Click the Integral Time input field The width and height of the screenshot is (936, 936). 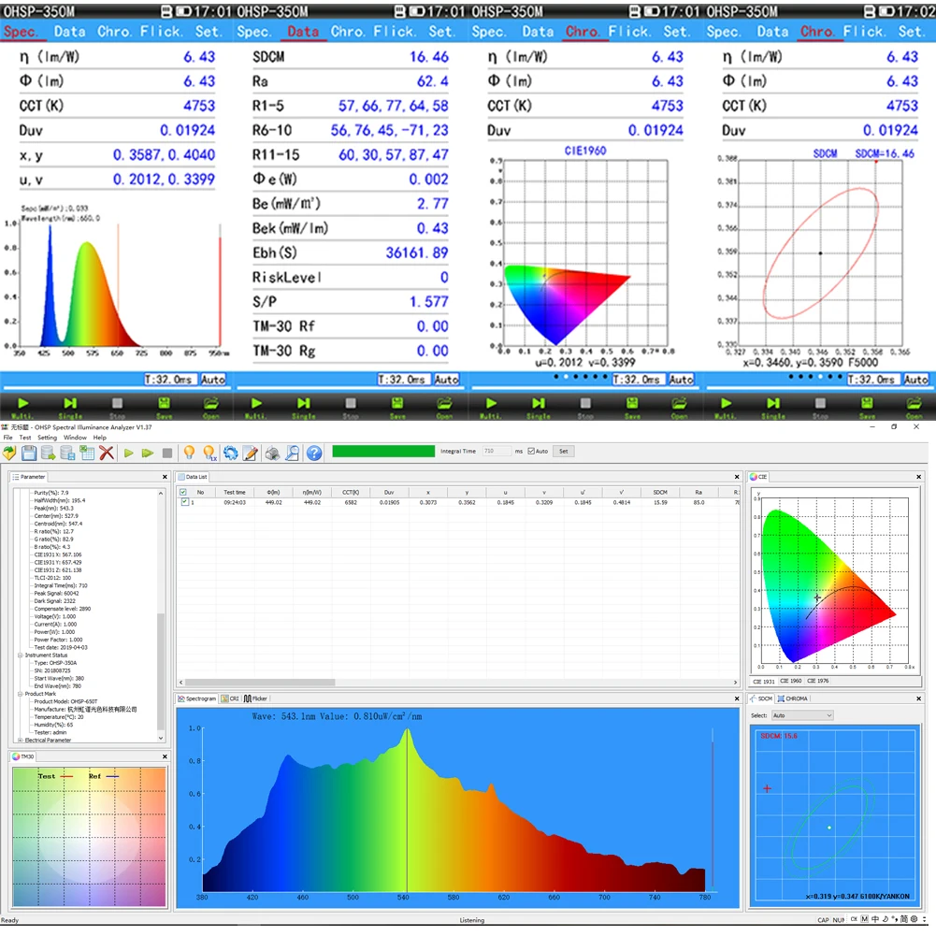[x=496, y=452]
